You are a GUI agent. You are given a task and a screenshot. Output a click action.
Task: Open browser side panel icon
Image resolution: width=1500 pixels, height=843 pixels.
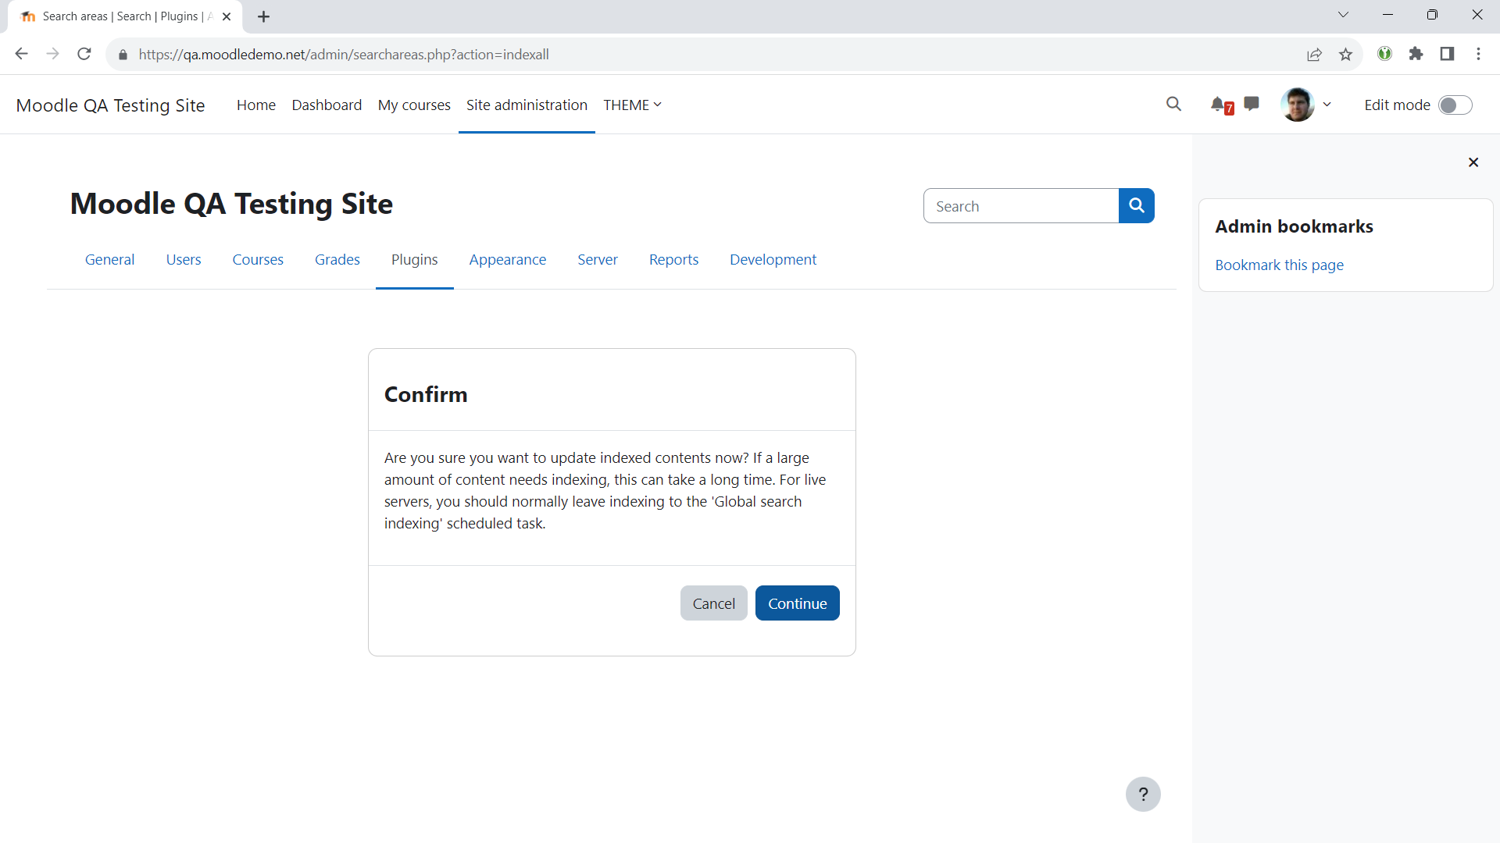tap(1447, 54)
